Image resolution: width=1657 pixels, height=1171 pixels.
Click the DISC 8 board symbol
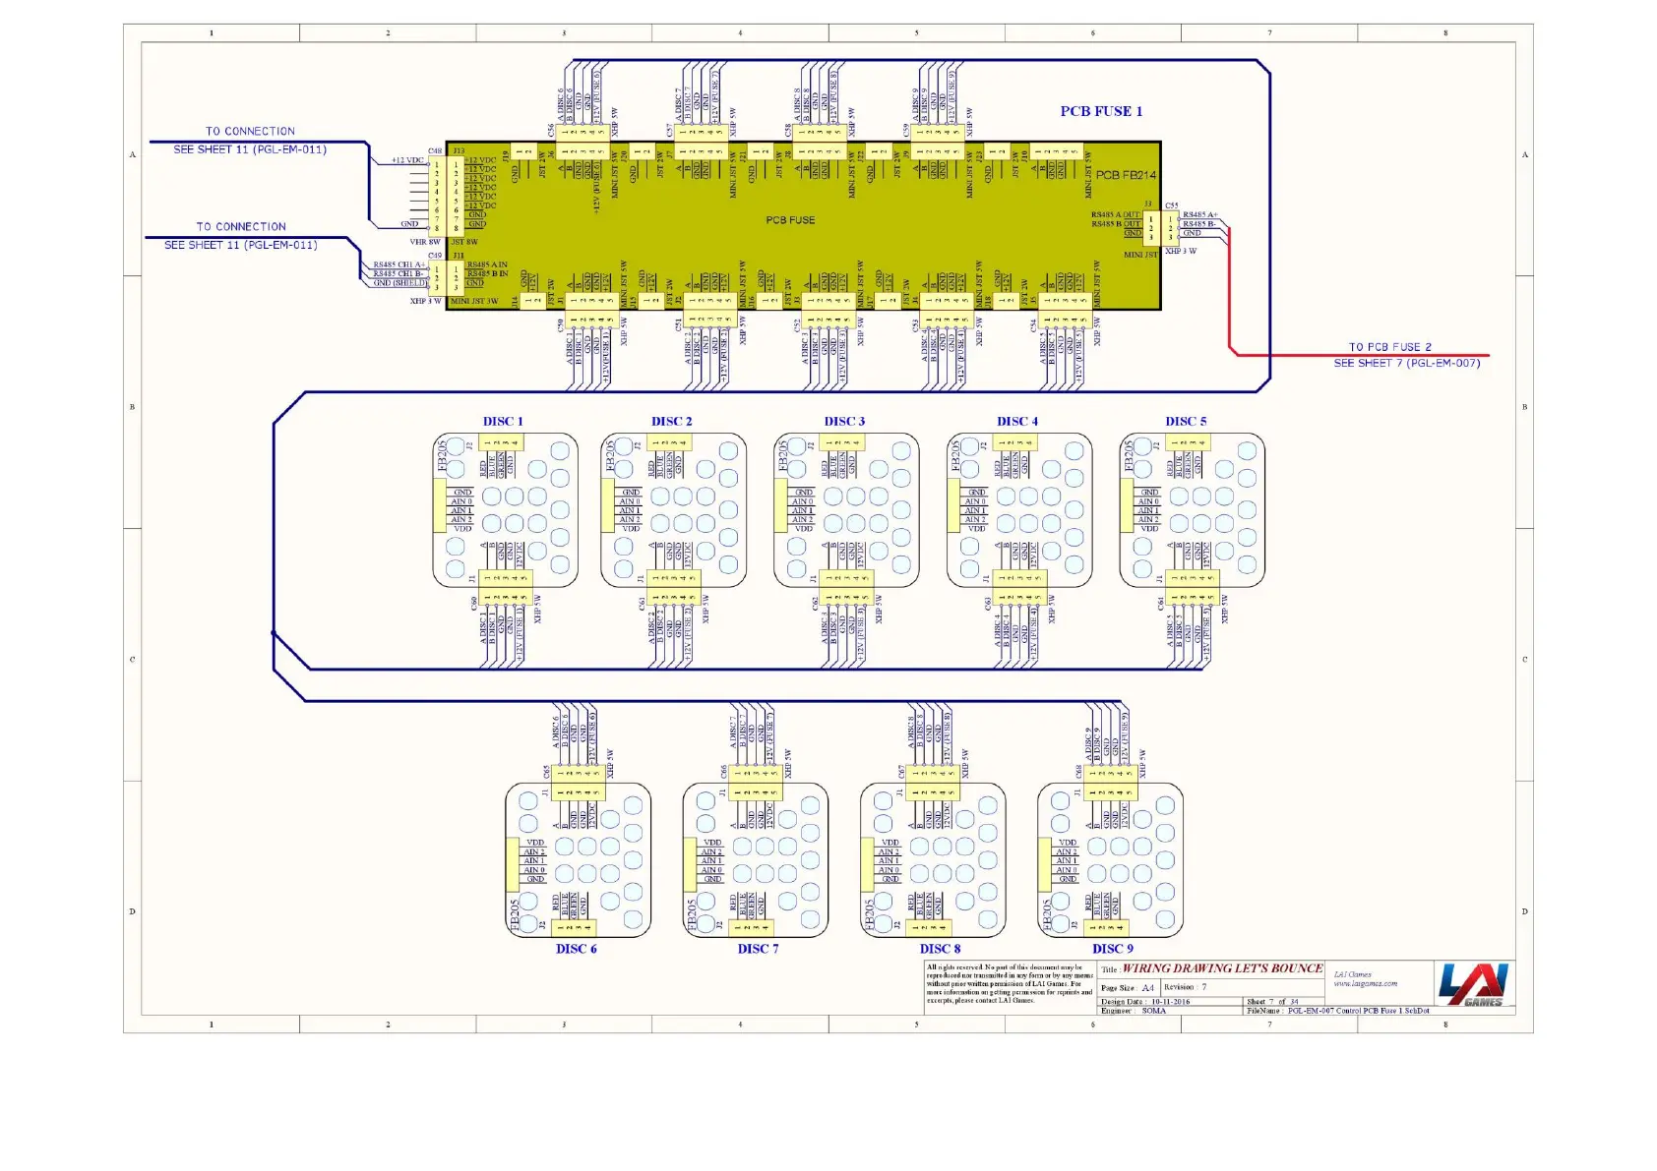pos(933,860)
